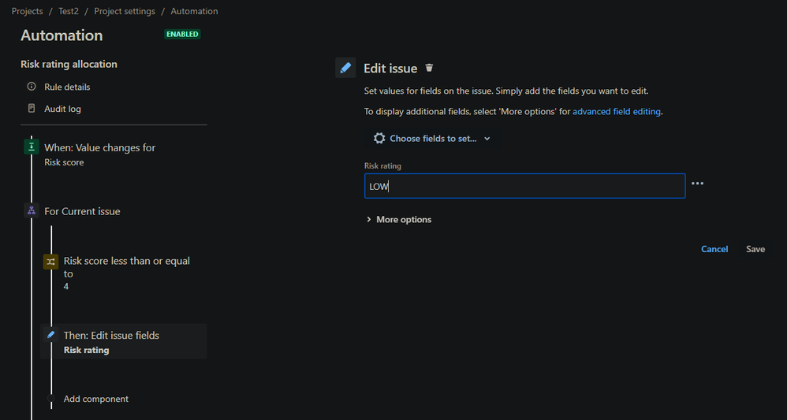Click the Cancel button

point(714,249)
